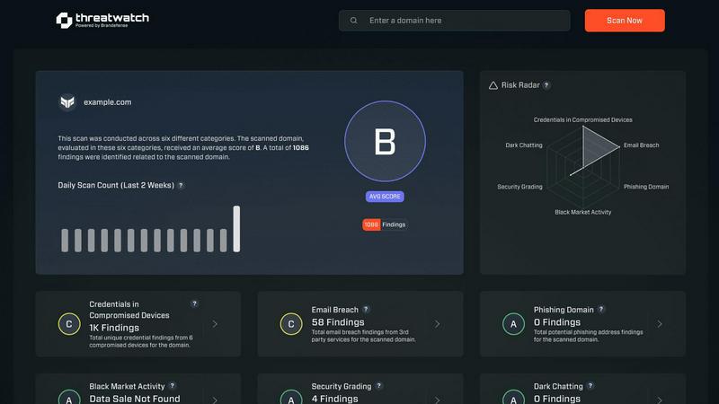The image size is (719, 404).
Task: Click the Security Grading help icon
Action: (x=379, y=386)
